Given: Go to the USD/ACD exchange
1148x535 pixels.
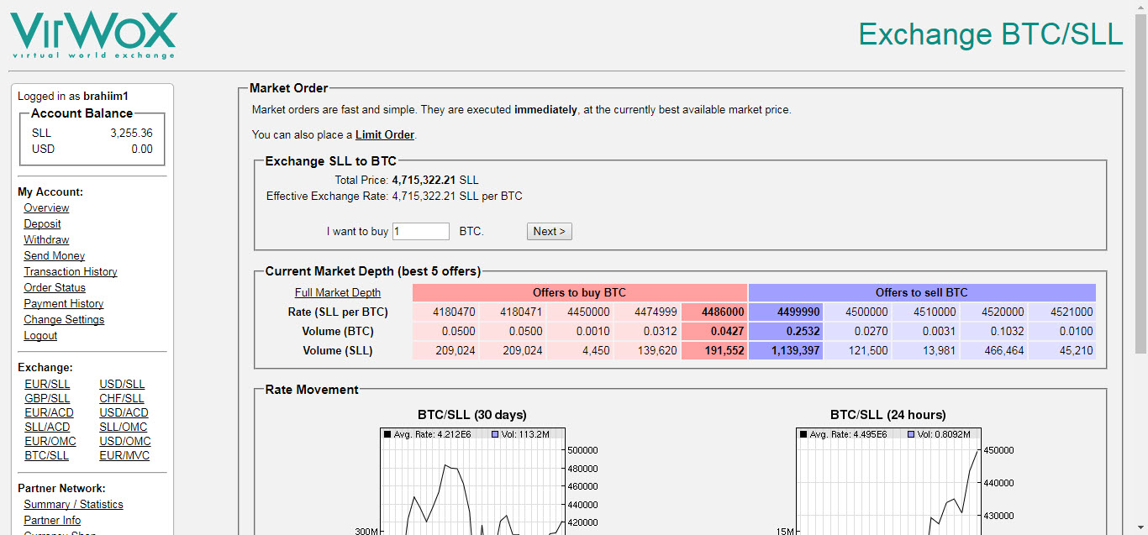Looking at the screenshot, I should [124, 413].
